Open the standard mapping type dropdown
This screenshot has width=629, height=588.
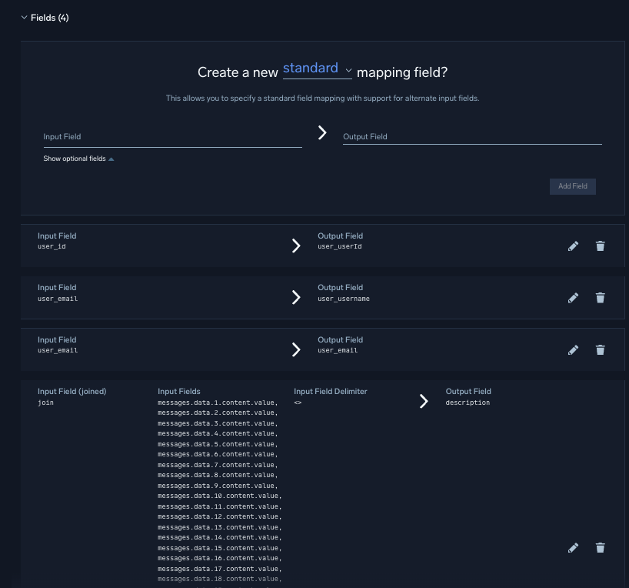click(x=317, y=69)
